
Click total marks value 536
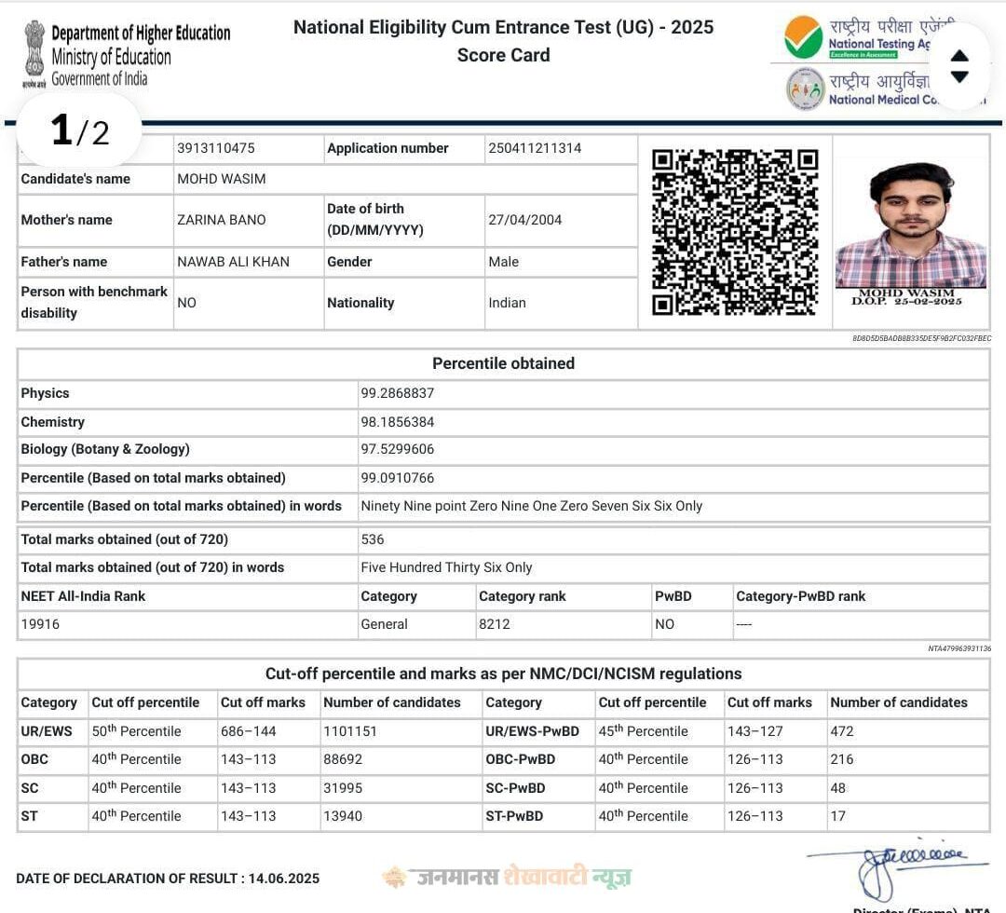coord(372,539)
